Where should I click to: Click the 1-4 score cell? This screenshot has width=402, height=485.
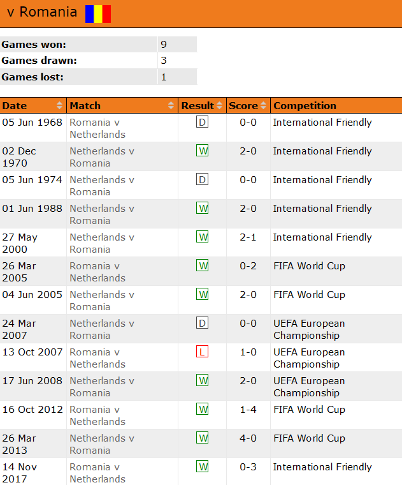point(248,410)
